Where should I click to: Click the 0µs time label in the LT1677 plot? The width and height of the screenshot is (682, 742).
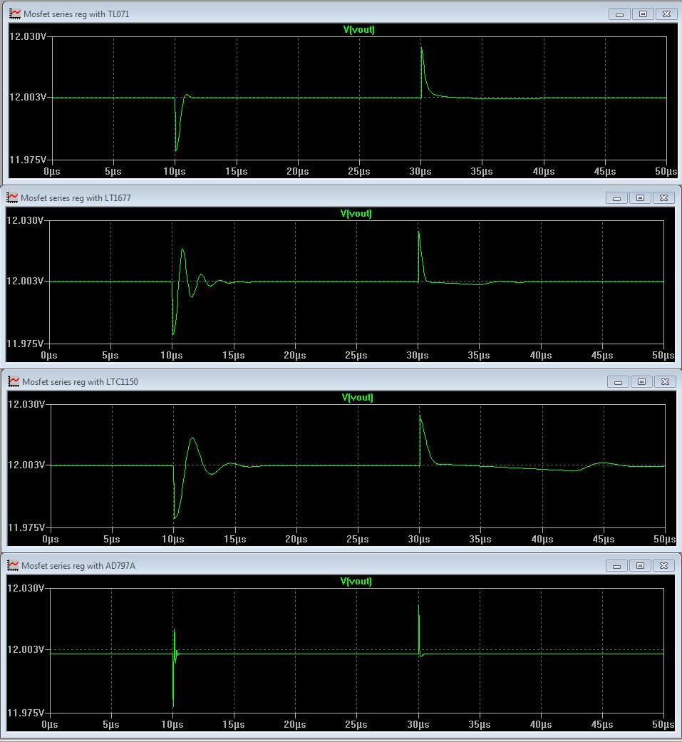pyautogui.click(x=49, y=355)
